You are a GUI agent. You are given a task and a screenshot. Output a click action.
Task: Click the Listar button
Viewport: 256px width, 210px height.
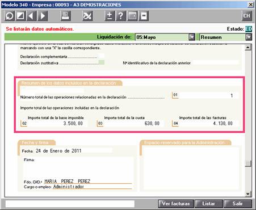click(208, 204)
